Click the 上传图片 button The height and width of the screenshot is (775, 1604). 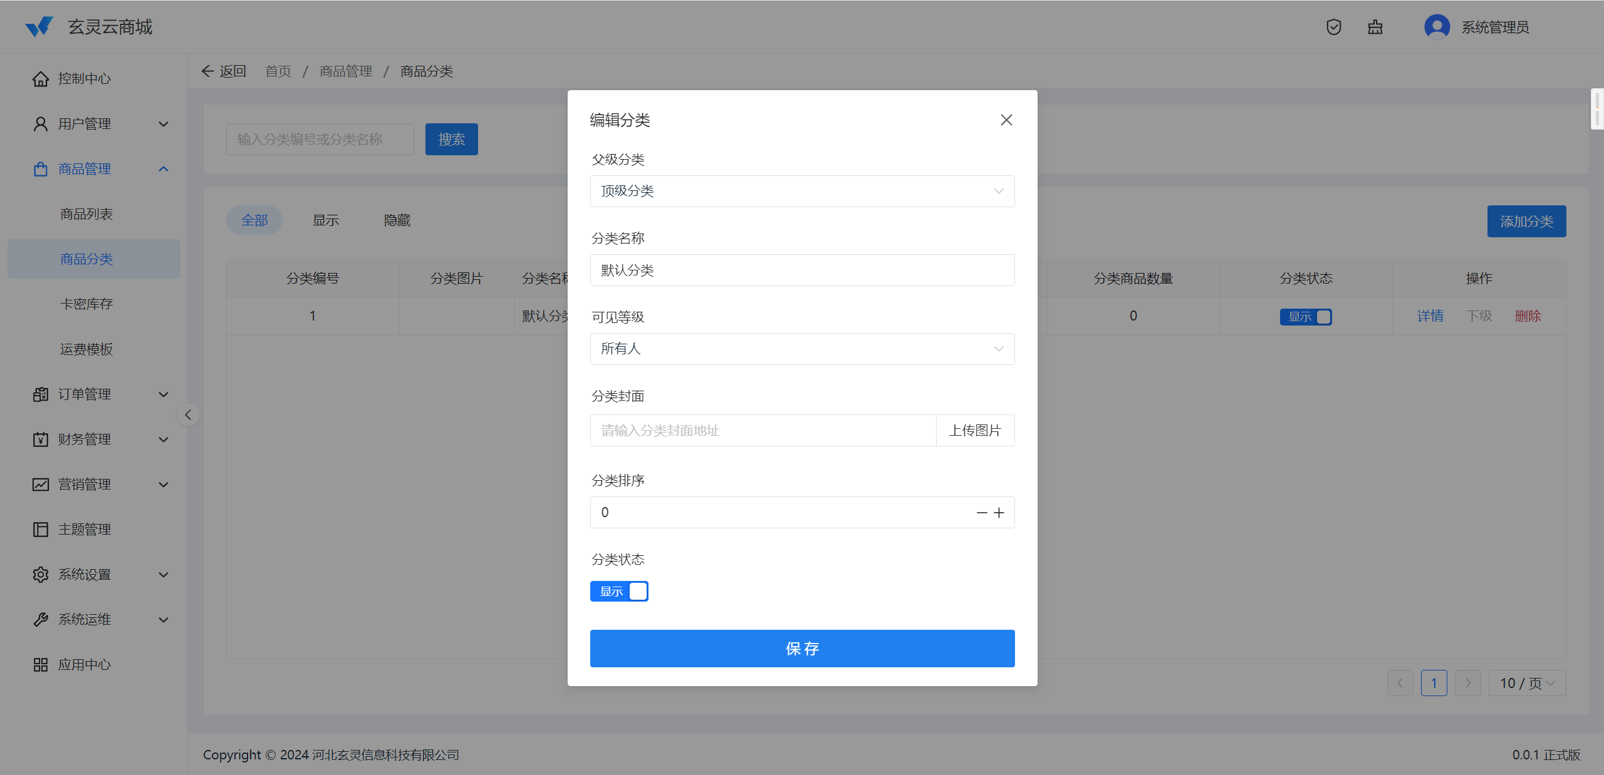click(975, 431)
